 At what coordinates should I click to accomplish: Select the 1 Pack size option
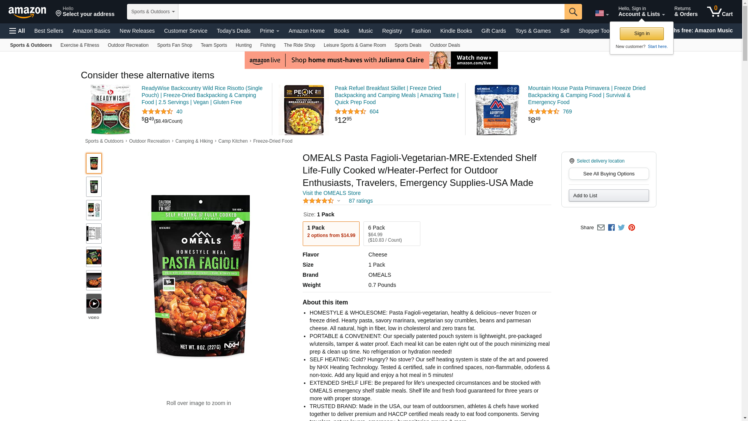tap(331, 233)
